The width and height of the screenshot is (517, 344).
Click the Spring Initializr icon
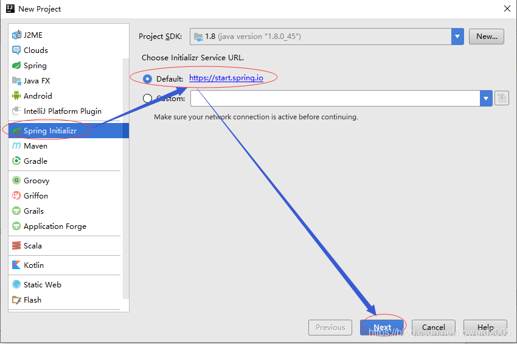16,131
